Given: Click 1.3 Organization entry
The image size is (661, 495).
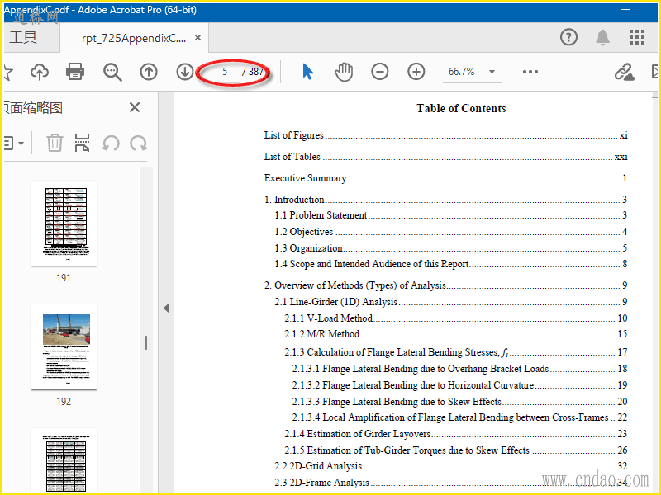Looking at the screenshot, I should [x=450, y=248].
